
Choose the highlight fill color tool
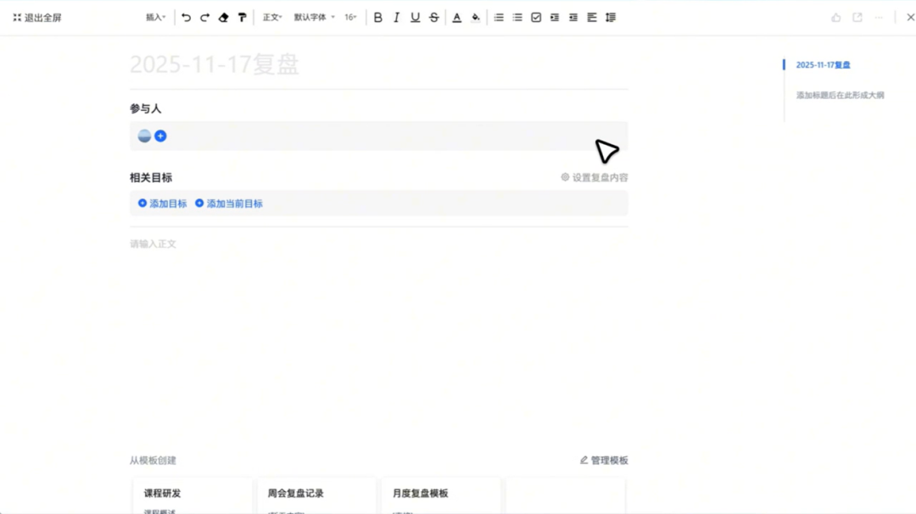tap(476, 18)
